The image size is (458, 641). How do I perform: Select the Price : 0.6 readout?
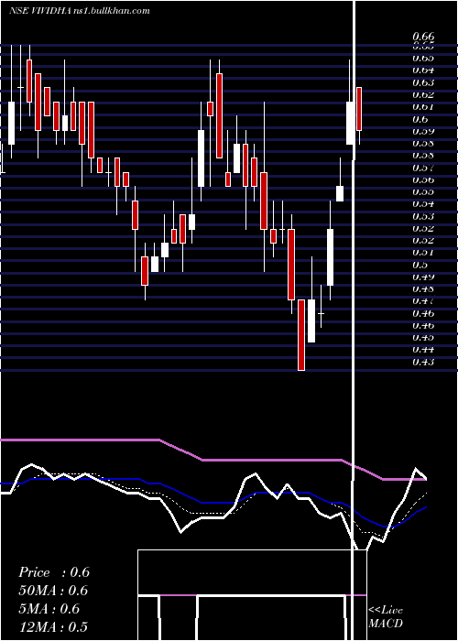point(54,572)
